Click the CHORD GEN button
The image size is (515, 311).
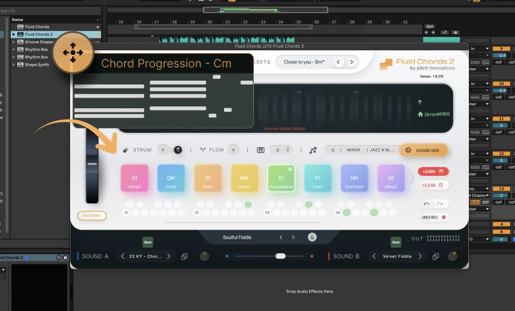[424, 150]
